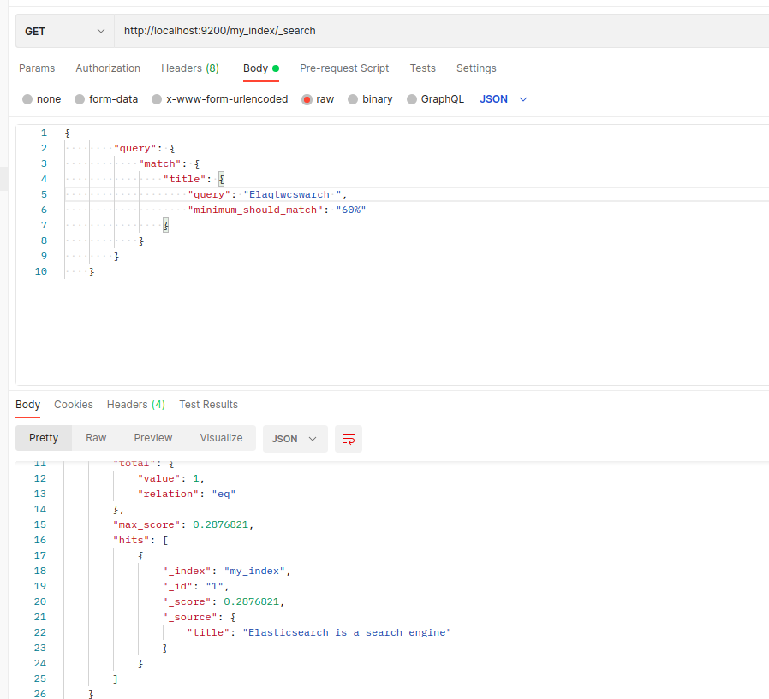Switch response view to Pretty
Screen dimensions: 769x699
(44, 438)
